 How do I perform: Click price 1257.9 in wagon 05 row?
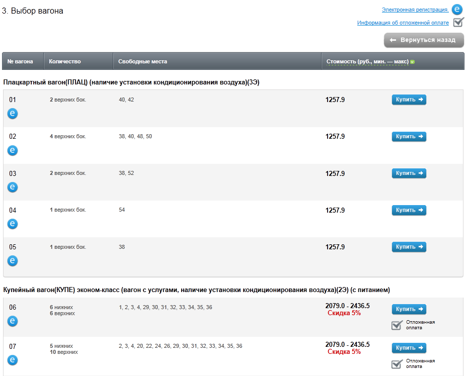point(335,247)
